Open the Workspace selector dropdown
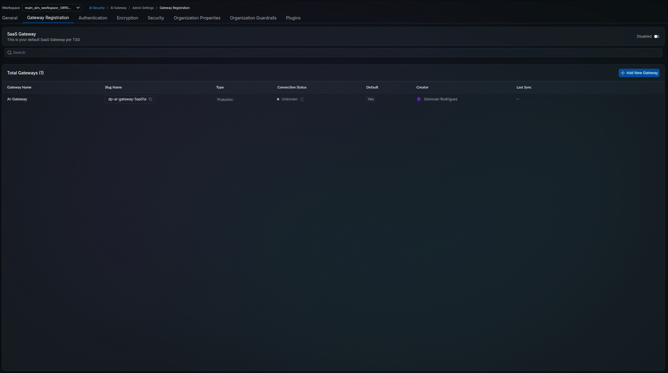The height and width of the screenshot is (373, 668). point(52,8)
